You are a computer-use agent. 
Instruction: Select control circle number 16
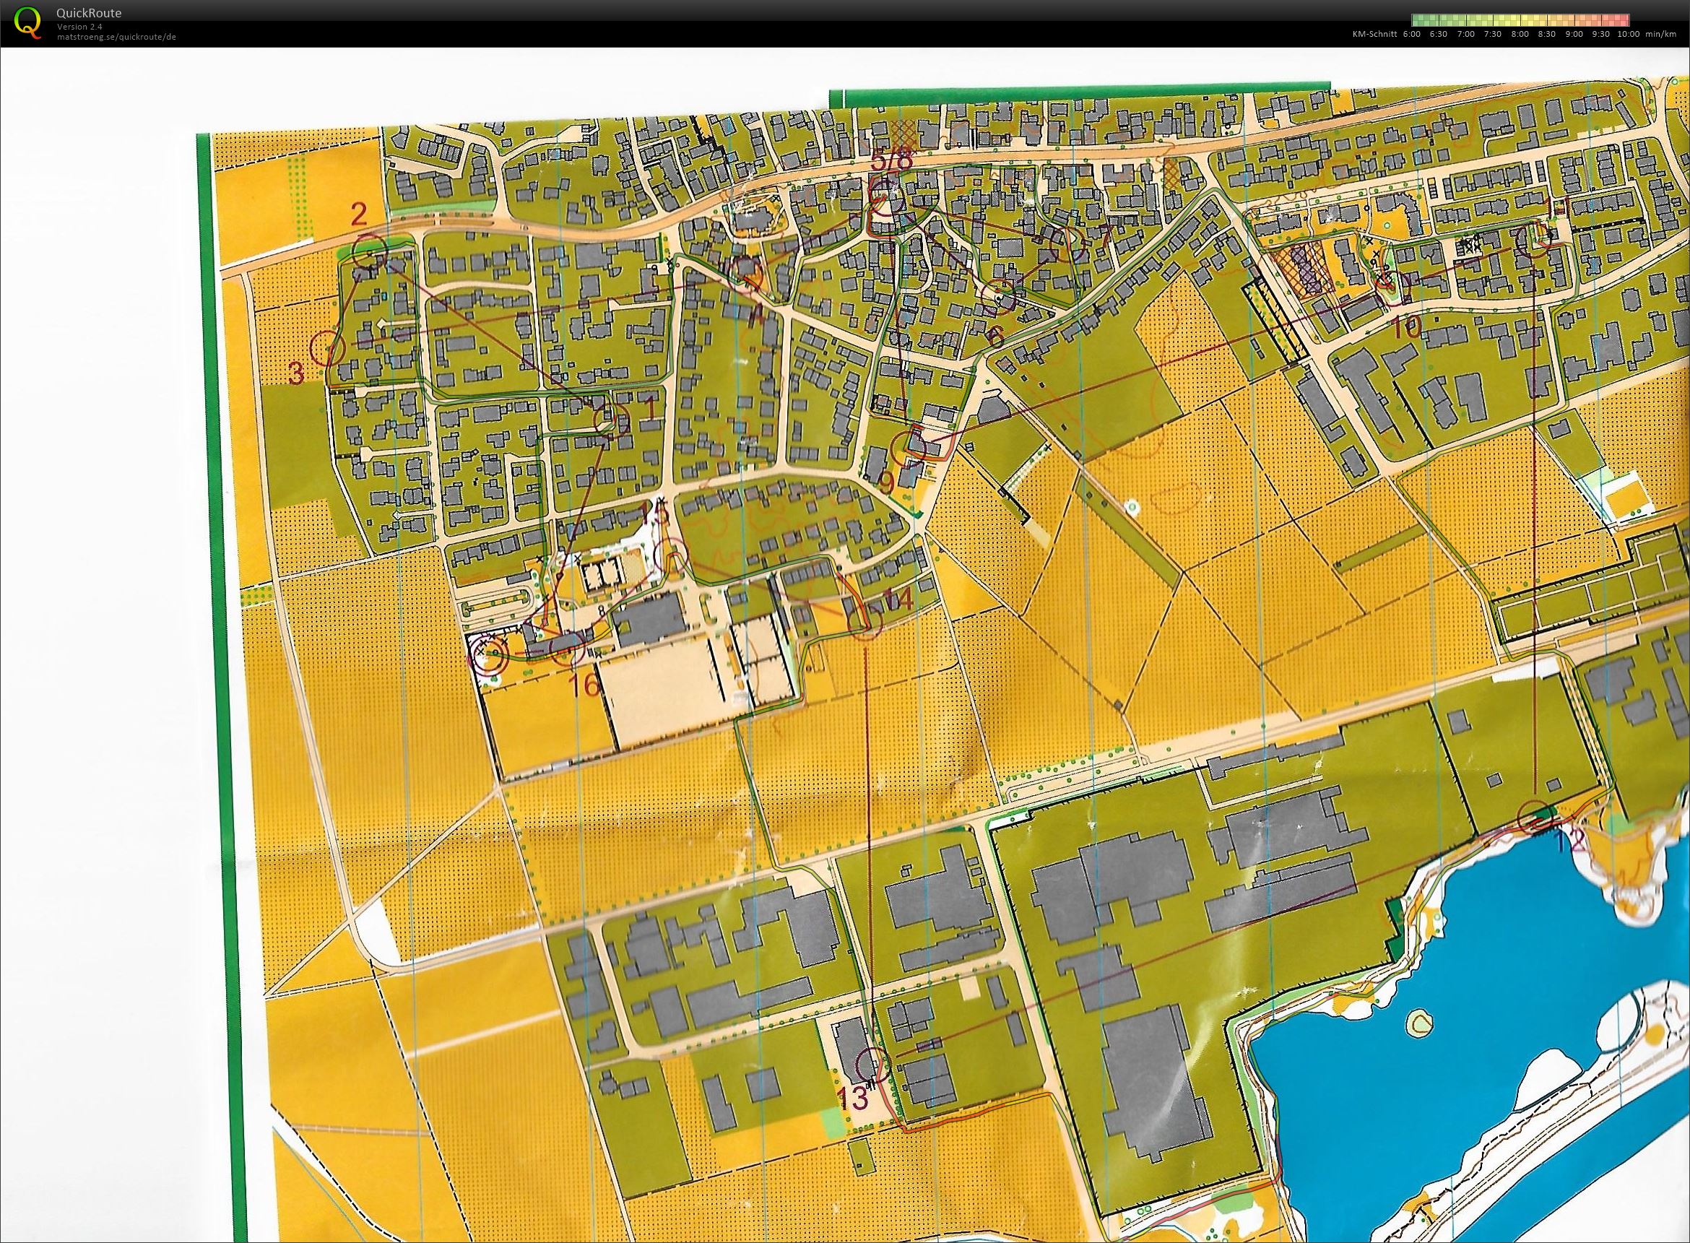(x=567, y=650)
